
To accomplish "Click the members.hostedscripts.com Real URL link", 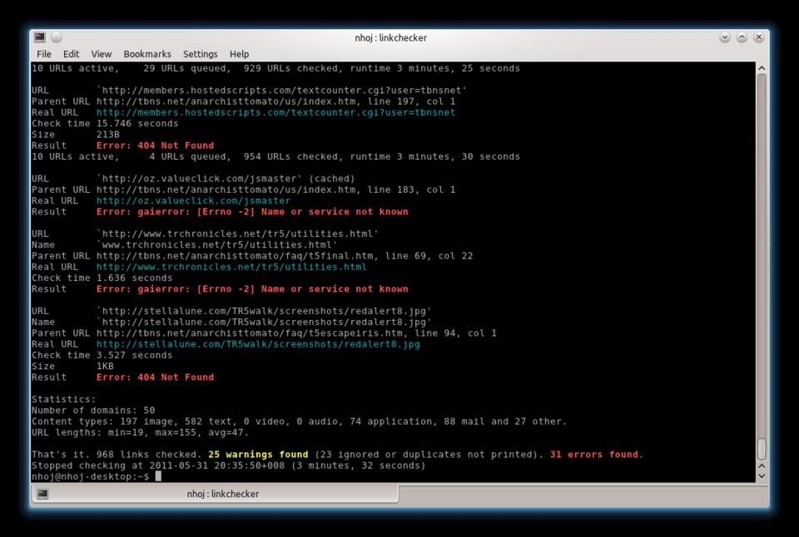I will [x=275, y=112].
